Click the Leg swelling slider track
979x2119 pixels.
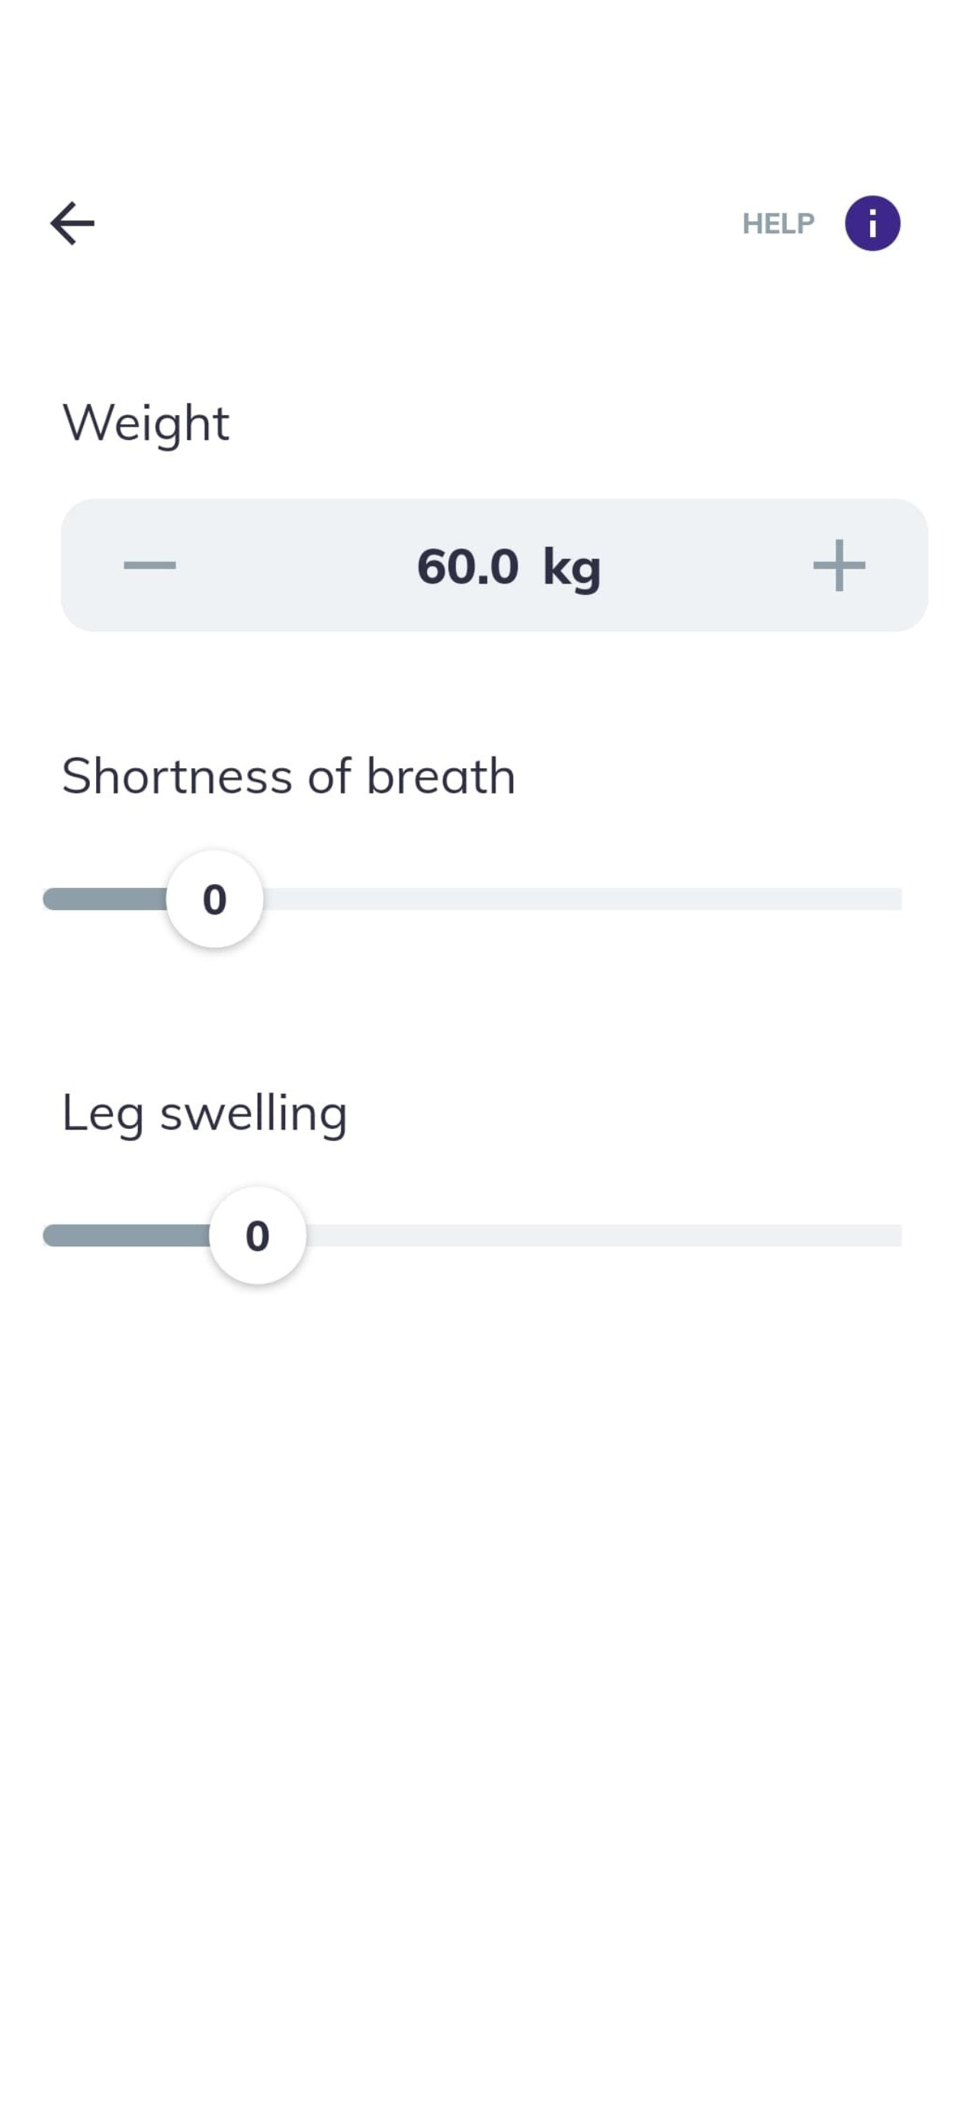point(472,1236)
